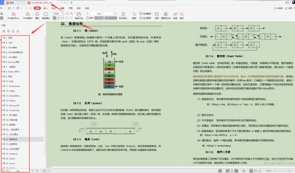Click the auto scroll icon
This screenshot has height=173, width=295.
[123, 14]
